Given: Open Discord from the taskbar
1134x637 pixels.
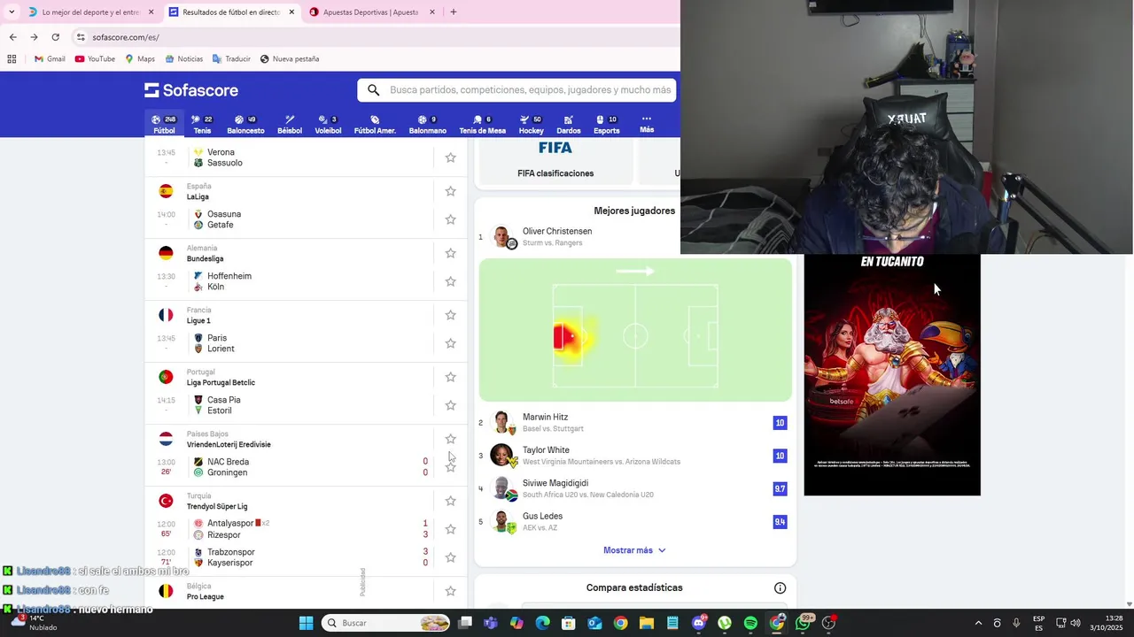Looking at the screenshot, I should tap(699, 623).
